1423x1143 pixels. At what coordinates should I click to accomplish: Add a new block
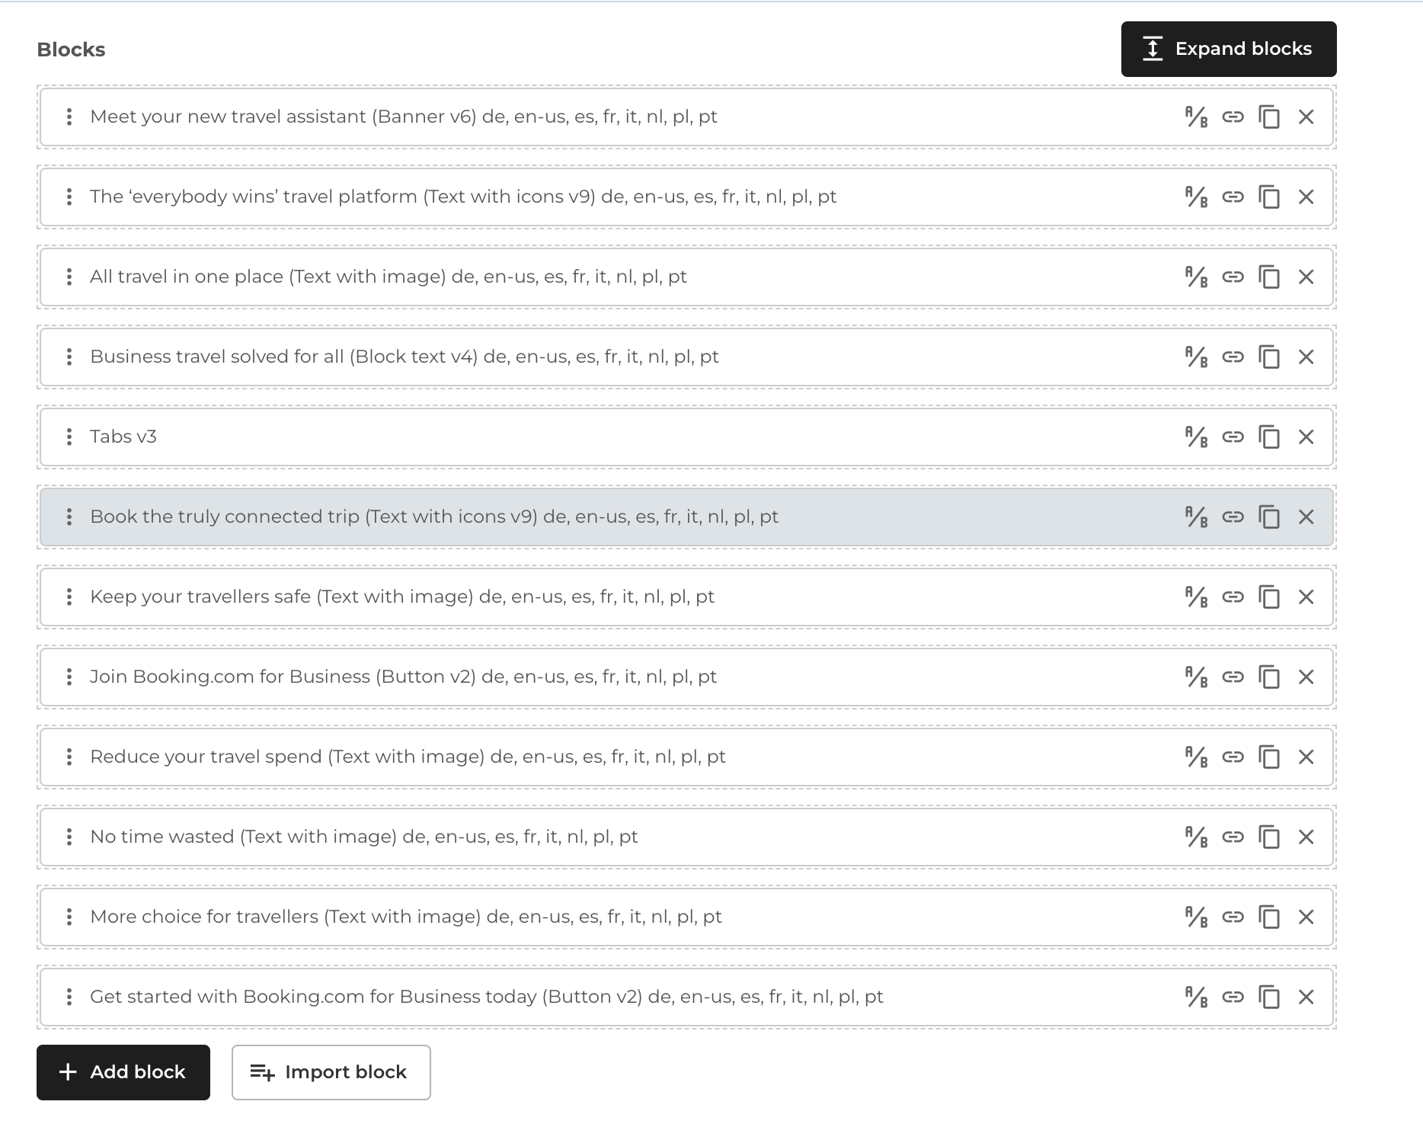click(123, 1072)
